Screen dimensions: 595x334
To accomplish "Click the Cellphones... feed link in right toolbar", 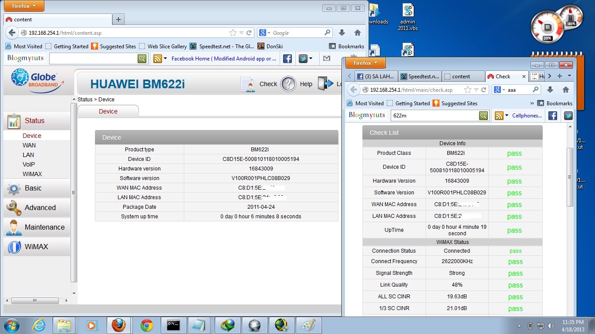I will click(x=527, y=115).
